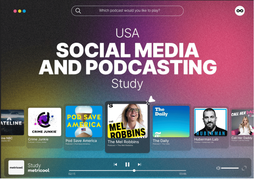Click the 03:46 total duration label

183,174
